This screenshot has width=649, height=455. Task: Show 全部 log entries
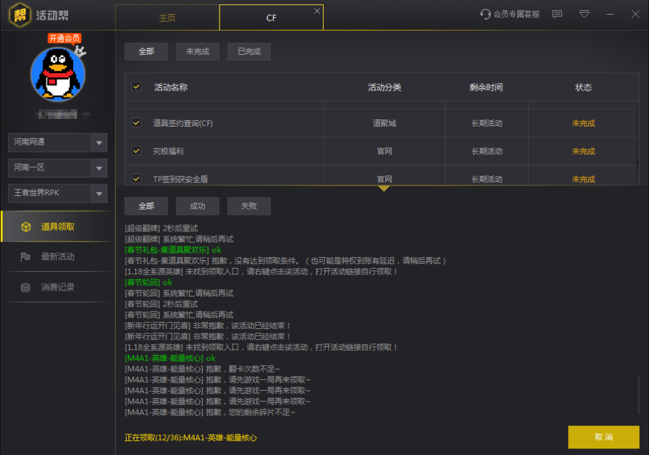point(146,206)
